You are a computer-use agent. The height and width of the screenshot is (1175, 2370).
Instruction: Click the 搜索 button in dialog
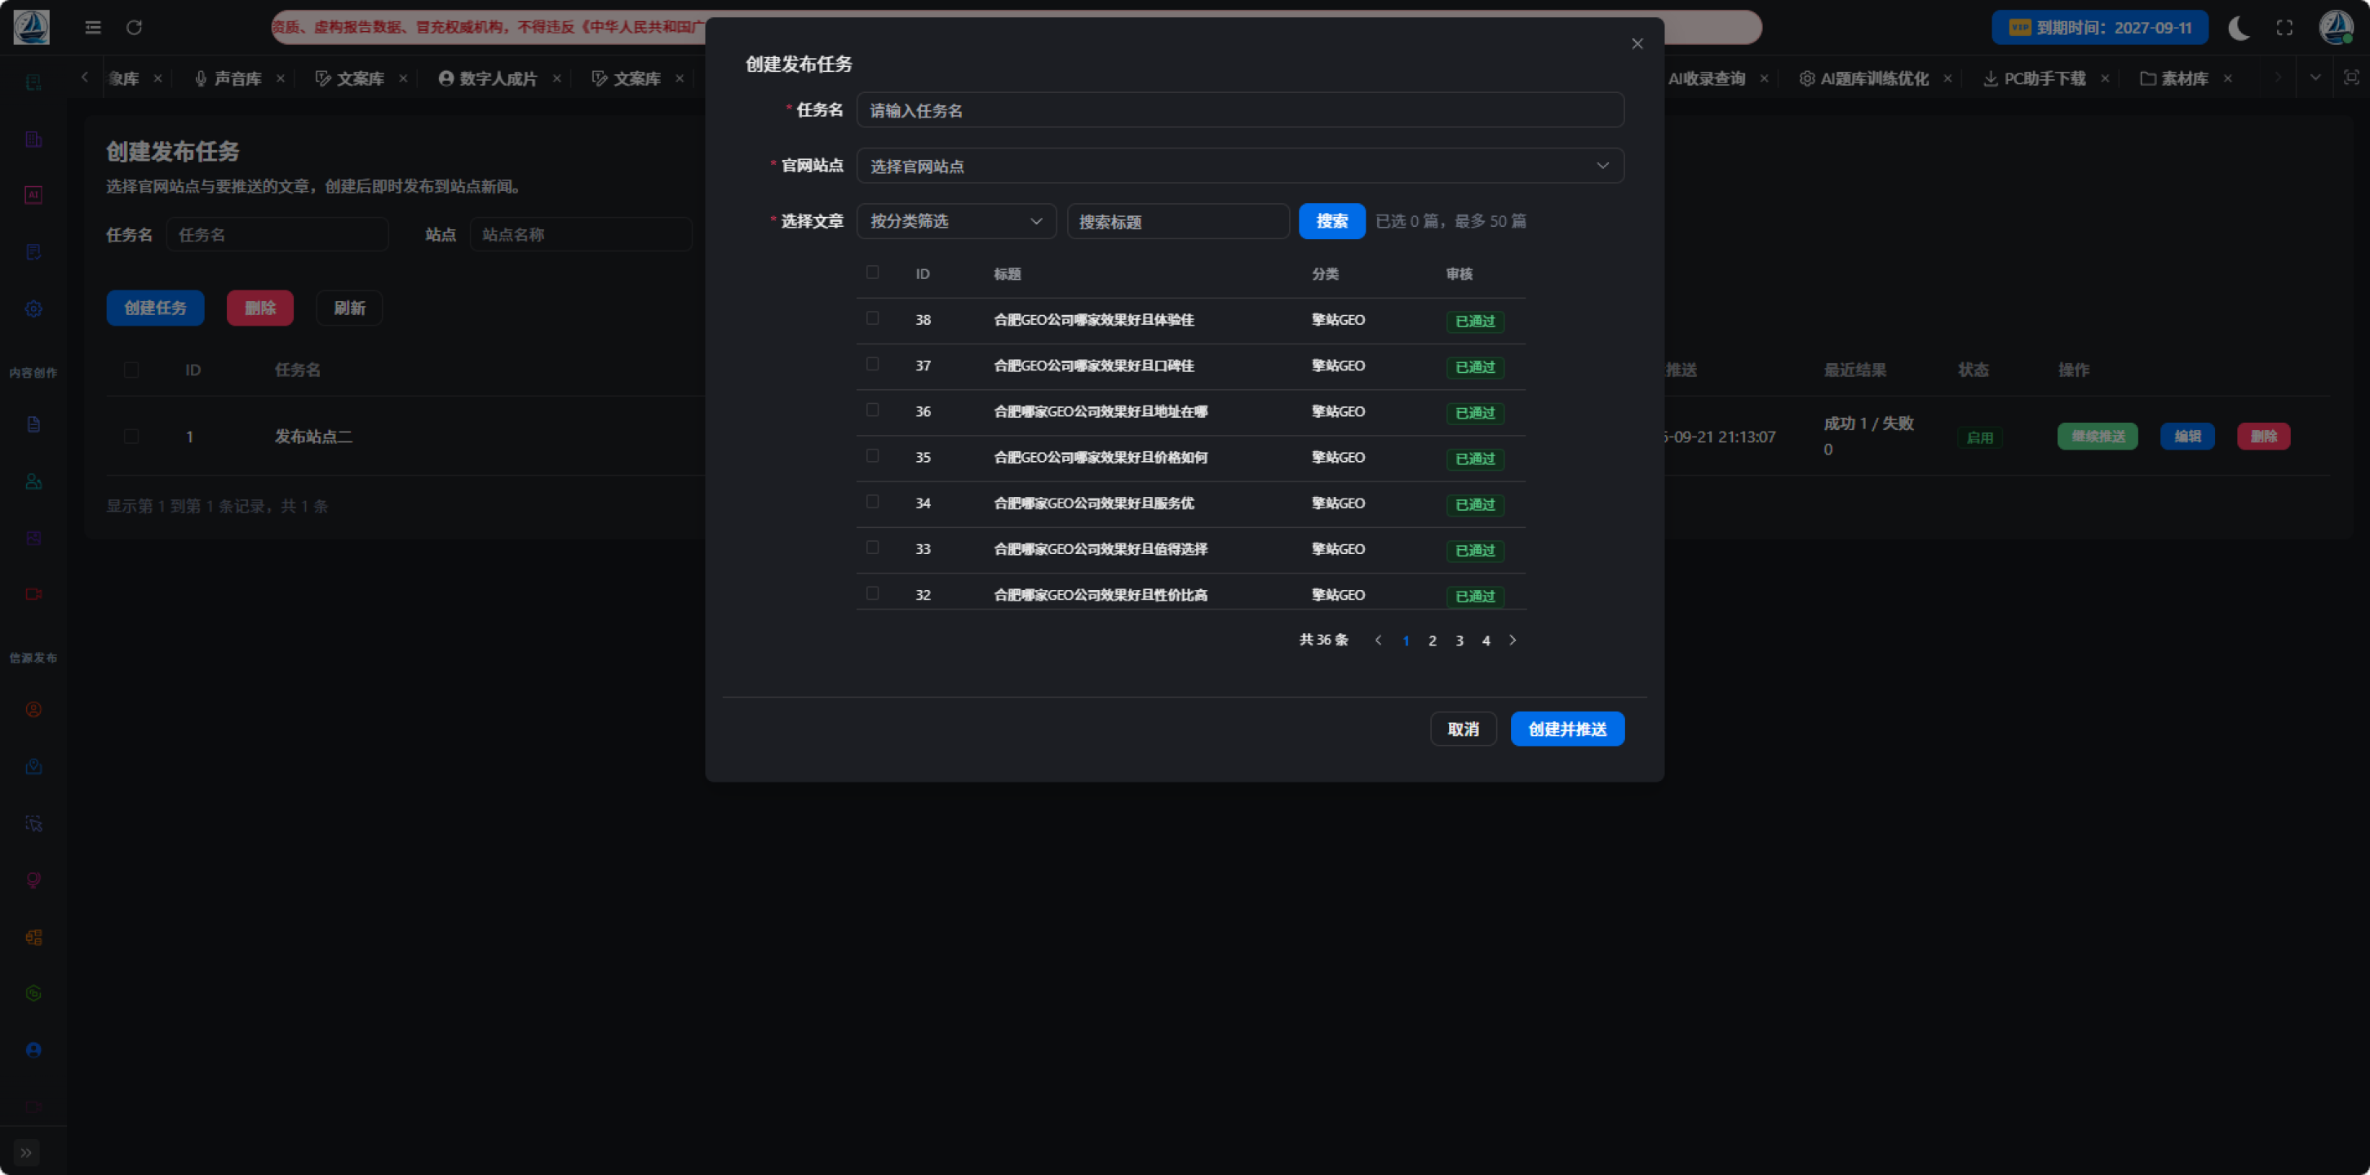[x=1331, y=221]
